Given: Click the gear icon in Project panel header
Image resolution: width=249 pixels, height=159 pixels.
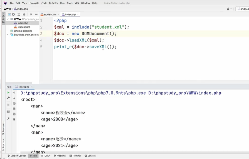Looking at the screenshot, I should tap(31, 14).
